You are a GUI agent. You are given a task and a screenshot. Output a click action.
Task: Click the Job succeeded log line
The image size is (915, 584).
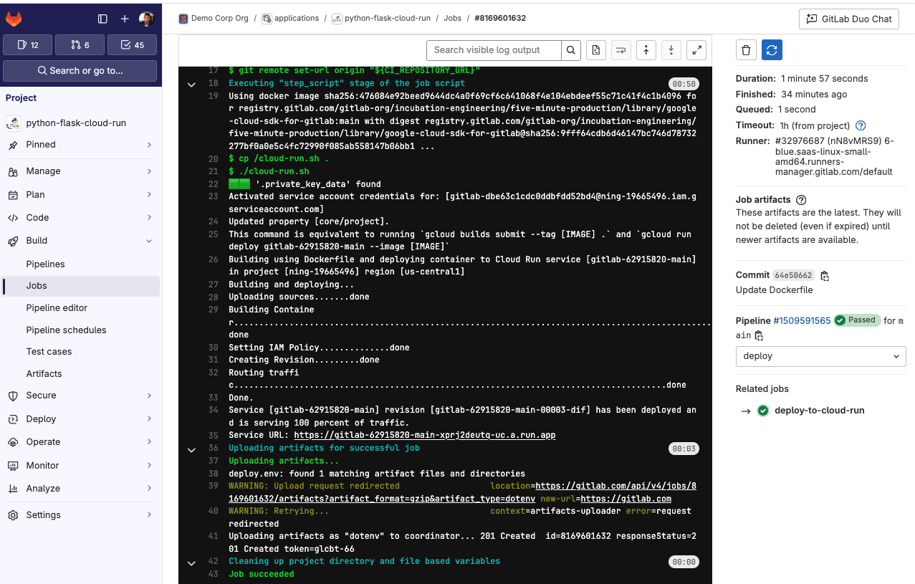261,574
